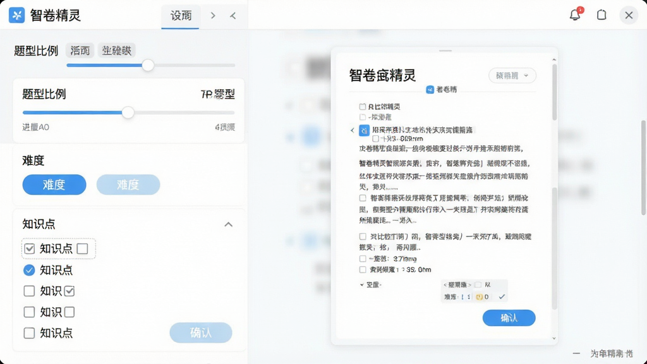Click the right arrow next to 设商 tab

pyautogui.click(x=213, y=16)
